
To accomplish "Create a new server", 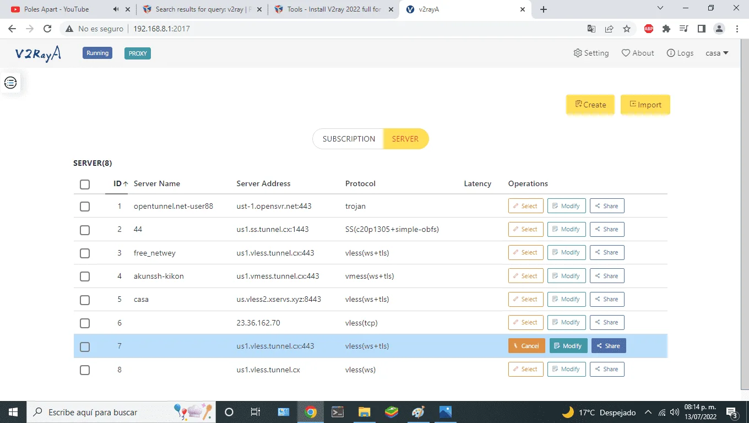I will [590, 105].
